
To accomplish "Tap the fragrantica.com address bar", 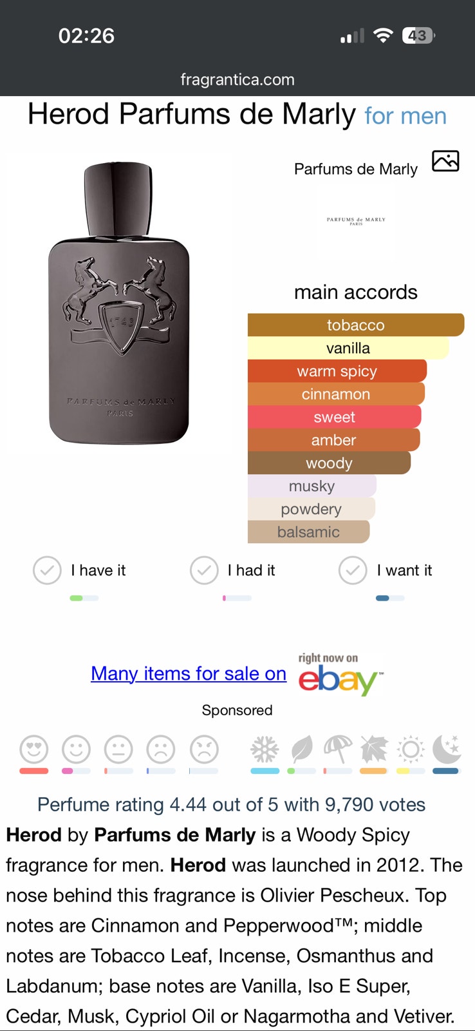I will click(237, 80).
